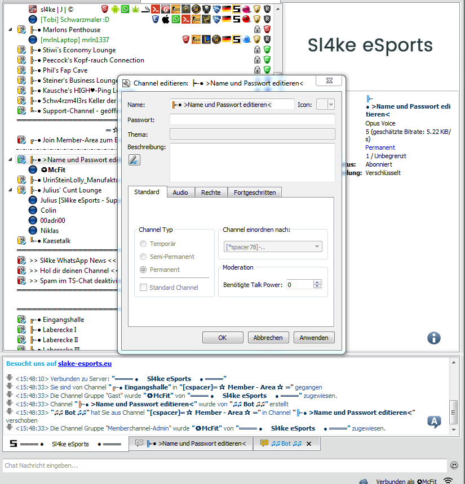Select Laberecke I channel
This screenshot has height=484, width=465.
click(x=60, y=330)
